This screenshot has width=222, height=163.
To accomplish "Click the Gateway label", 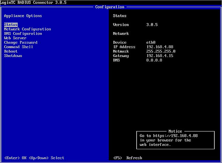I will [x=121, y=56].
